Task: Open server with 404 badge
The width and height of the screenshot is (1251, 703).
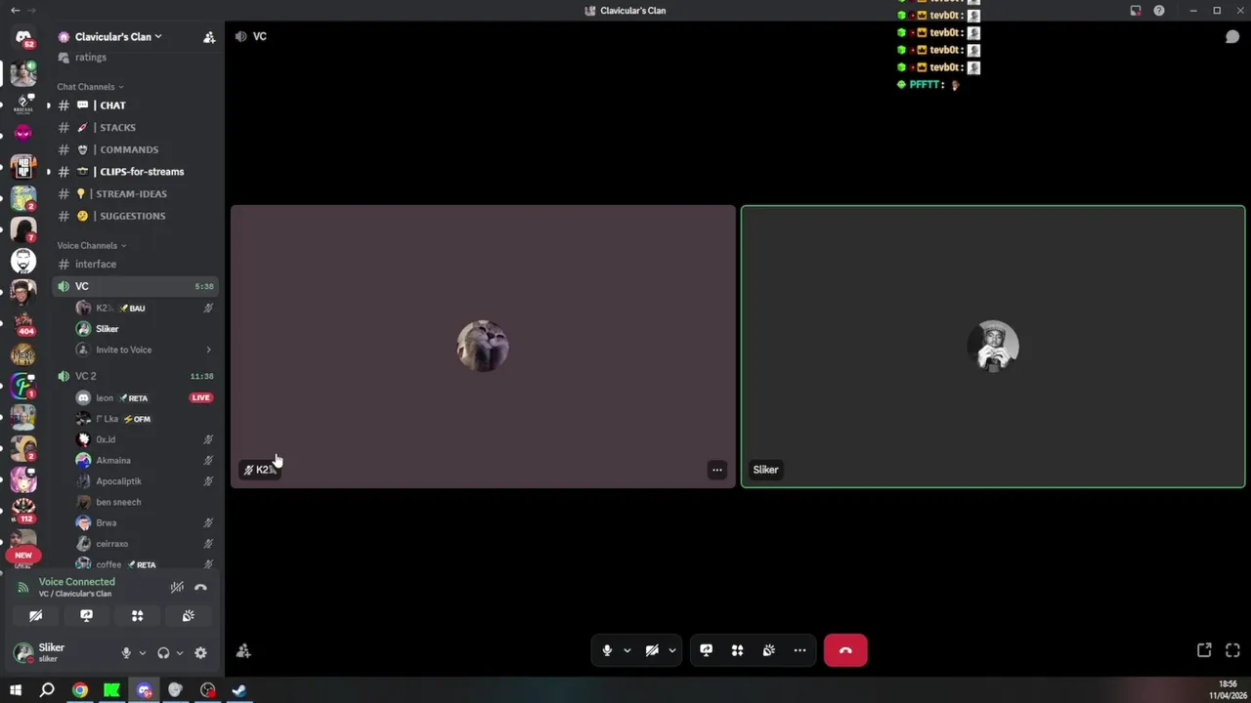Action: coord(23,322)
